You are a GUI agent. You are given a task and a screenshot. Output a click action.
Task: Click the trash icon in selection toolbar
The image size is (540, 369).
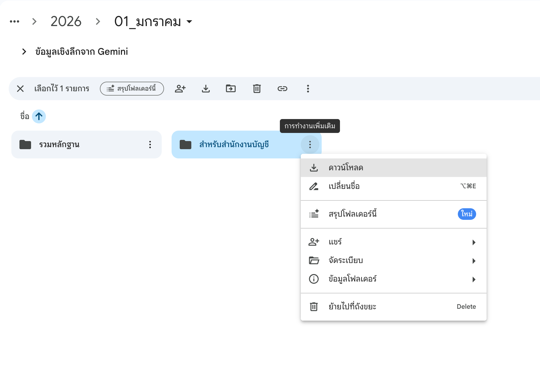(x=257, y=89)
